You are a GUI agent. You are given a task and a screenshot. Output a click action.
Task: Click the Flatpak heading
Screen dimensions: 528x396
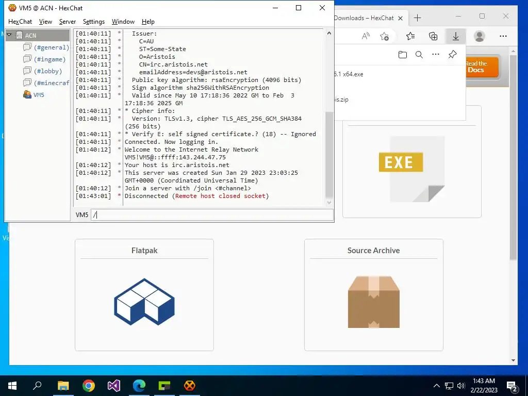pos(144,251)
